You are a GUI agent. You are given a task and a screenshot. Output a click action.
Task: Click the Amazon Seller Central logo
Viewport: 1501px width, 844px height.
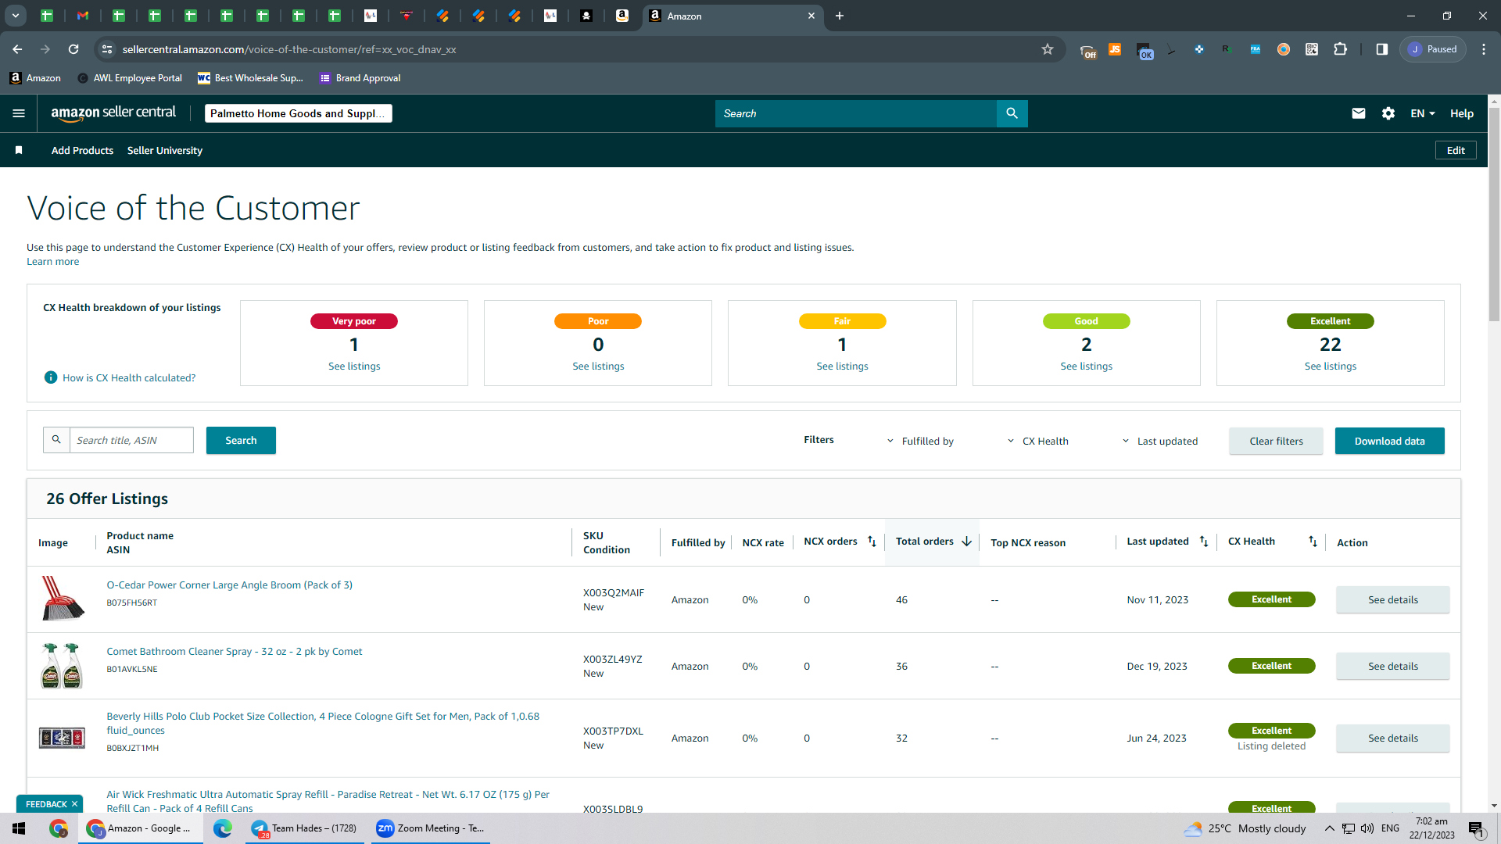coord(113,113)
